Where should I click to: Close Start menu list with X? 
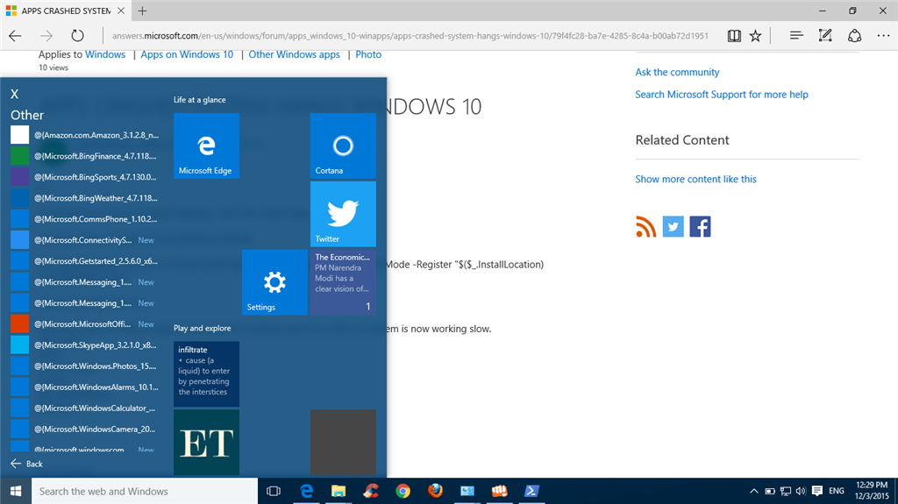click(14, 94)
